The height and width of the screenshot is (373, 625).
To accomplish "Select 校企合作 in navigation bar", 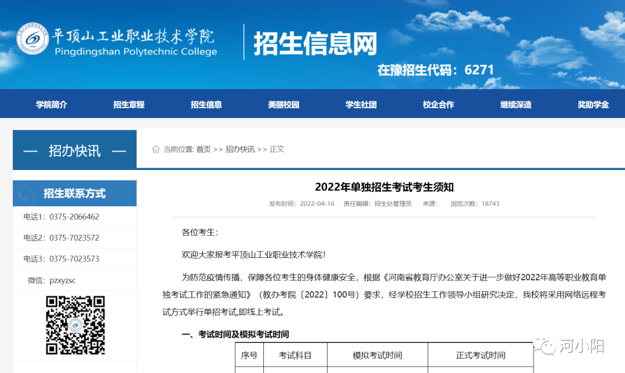I will 438,105.
